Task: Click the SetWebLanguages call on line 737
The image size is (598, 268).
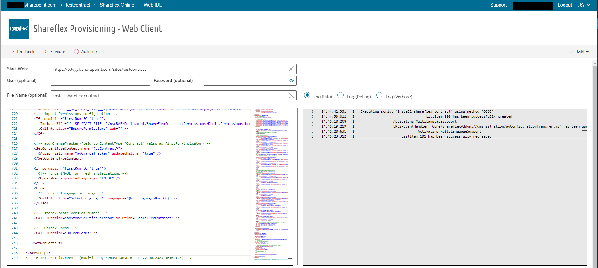Action: coord(108,198)
